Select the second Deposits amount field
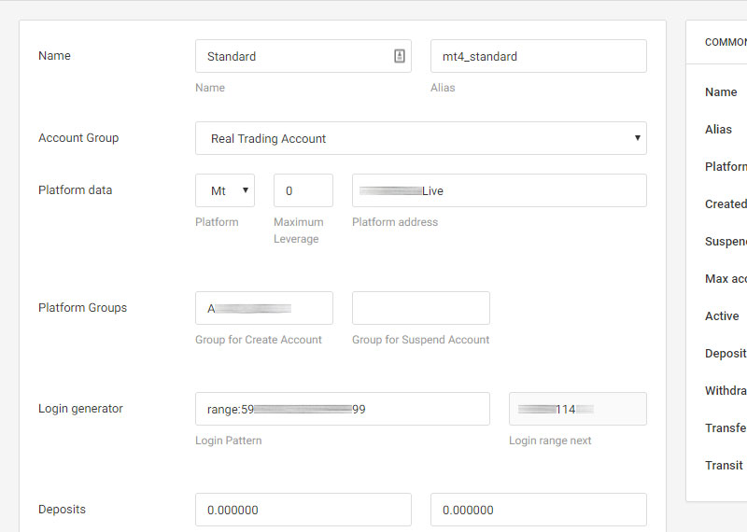 tap(538, 510)
